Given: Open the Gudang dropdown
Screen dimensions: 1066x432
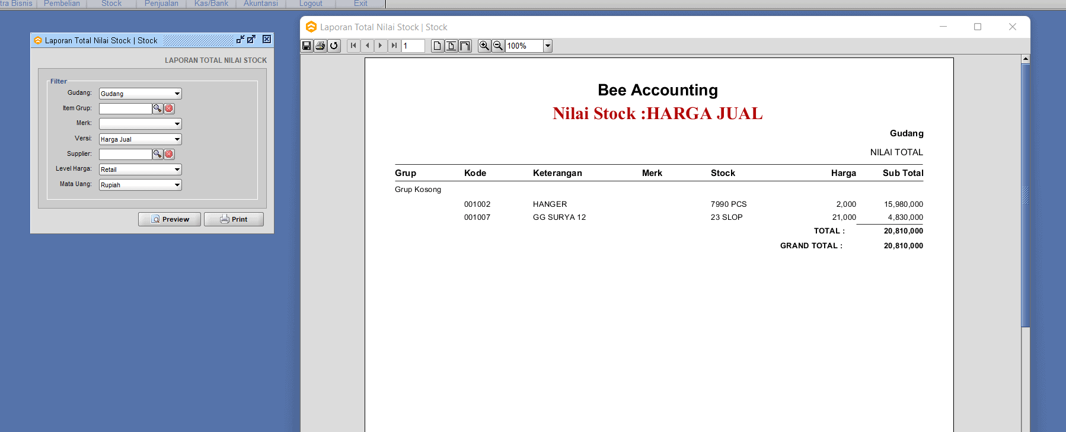Looking at the screenshot, I should [x=177, y=94].
